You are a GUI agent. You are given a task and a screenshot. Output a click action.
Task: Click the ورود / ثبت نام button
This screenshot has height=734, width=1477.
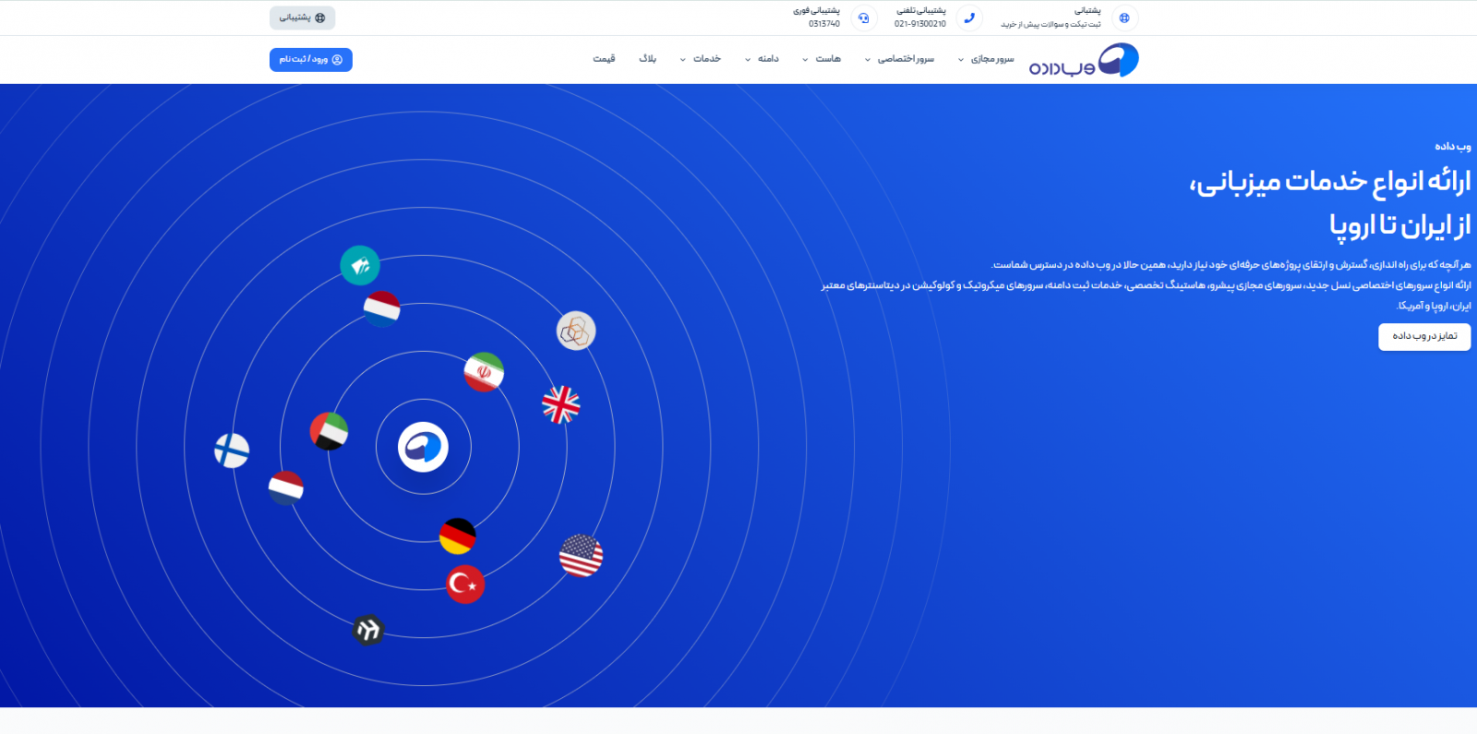(311, 59)
